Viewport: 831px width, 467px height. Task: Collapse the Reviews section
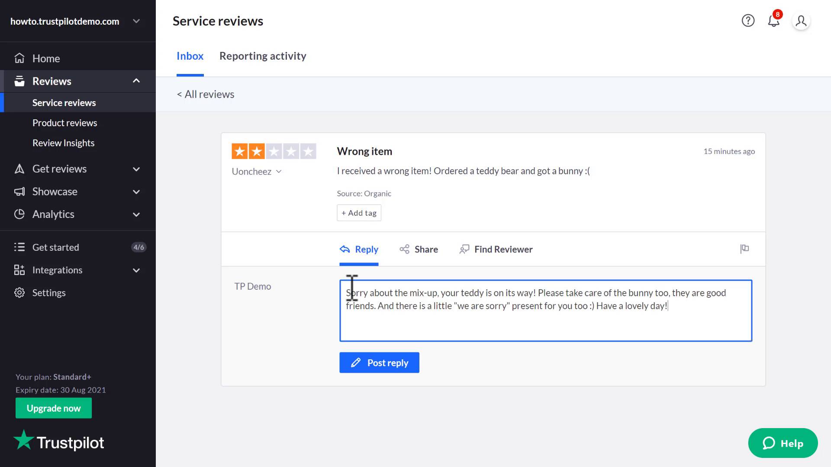click(x=136, y=81)
